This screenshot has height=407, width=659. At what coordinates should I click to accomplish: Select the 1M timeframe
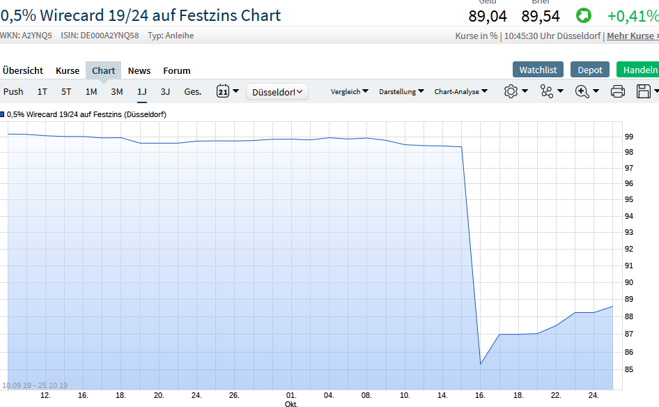[x=91, y=92]
